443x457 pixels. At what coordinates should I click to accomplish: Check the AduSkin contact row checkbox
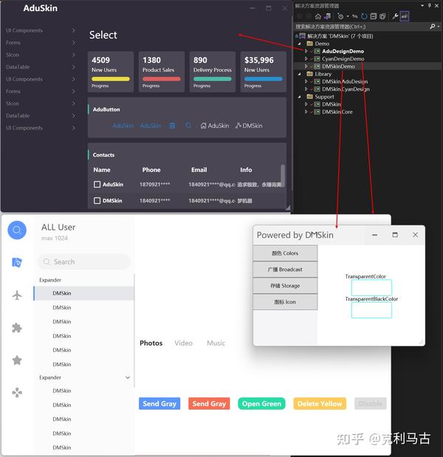97,185
